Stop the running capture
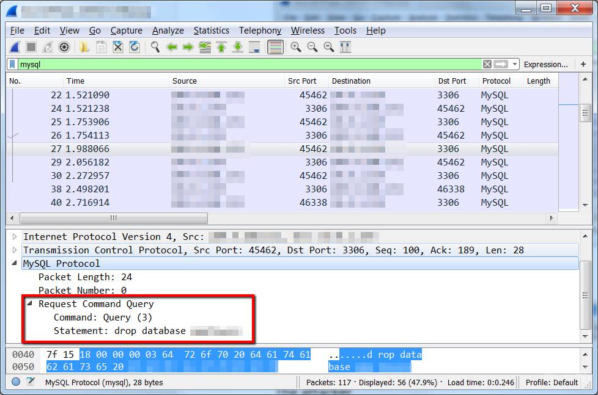Image resolution: width=598 pixels, height=395 pixels. click(x=31, y=47)
